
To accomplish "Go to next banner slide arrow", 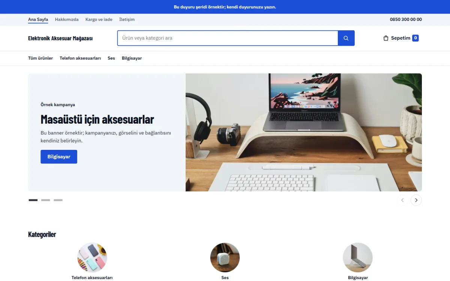I will point(416,200).
